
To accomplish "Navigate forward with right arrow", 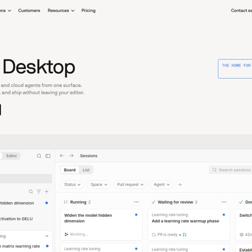I will [x=71, y=156].
